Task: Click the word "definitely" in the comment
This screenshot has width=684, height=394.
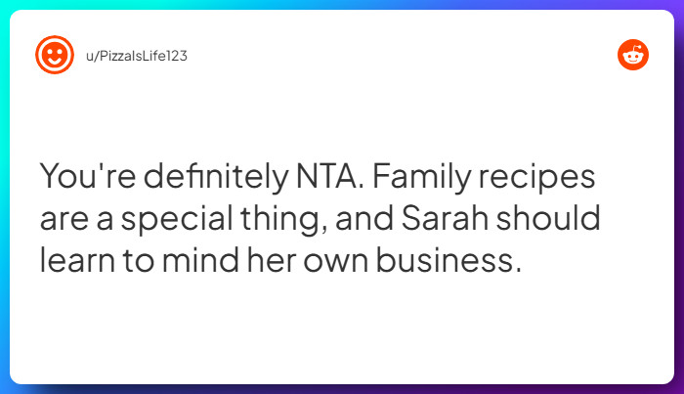Action: pos(215,177)
